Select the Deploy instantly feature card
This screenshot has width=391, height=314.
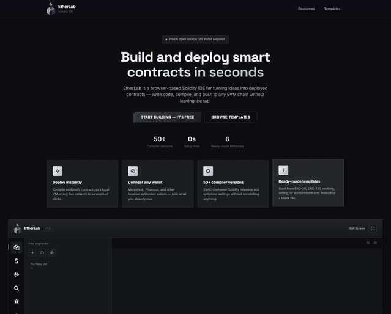click(82, 184)
